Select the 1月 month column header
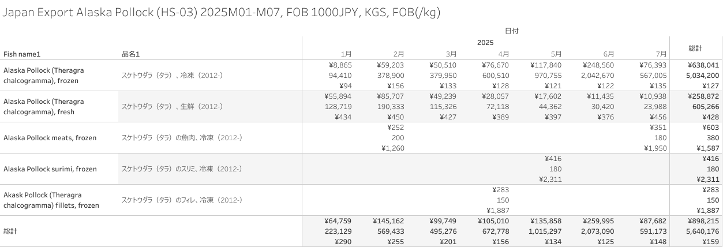 346,54
